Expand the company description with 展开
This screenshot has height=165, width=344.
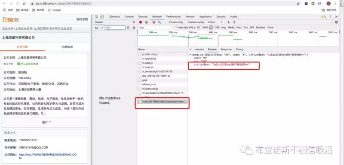click(x=46, y=122)
